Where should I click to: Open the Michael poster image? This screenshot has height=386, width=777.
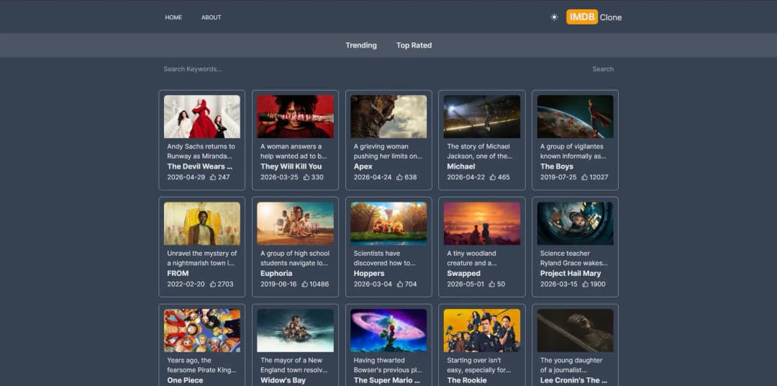pos(481,117)
